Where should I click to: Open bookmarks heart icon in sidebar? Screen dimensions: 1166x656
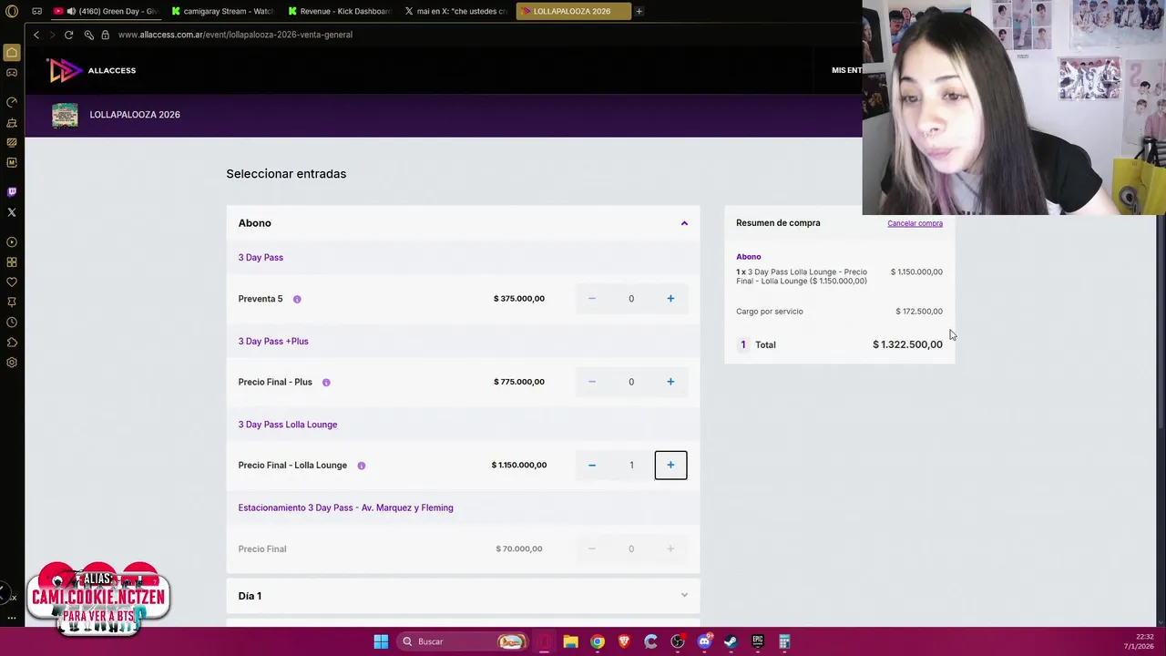point(12,282)
